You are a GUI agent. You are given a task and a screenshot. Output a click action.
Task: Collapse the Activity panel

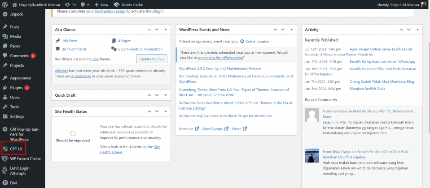click(x=417, y=30)
